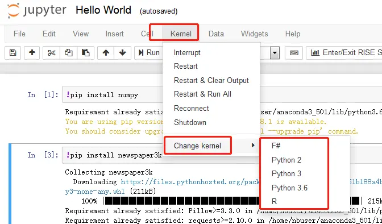Open the View menu
The image size is (382, 224).
[81, 34]
